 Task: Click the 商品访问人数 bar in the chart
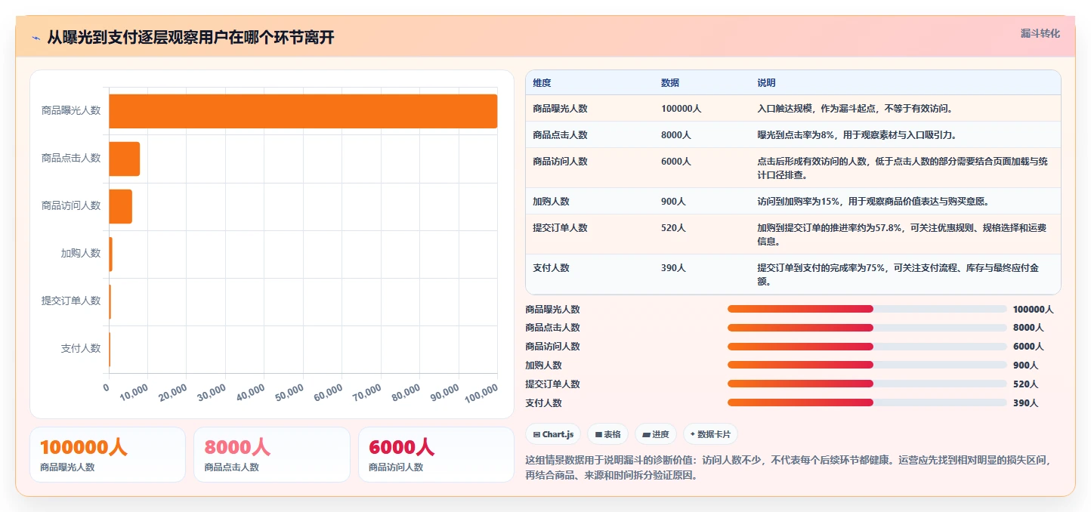pyautogui.click(x=121, y=206)
